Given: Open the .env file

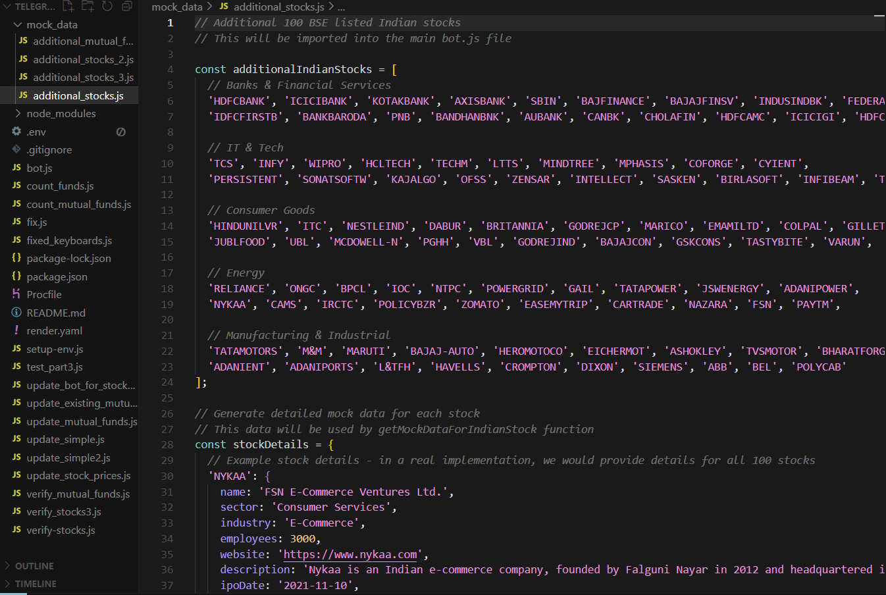Looking at the screenshot, I should click(x=36, y=132).
